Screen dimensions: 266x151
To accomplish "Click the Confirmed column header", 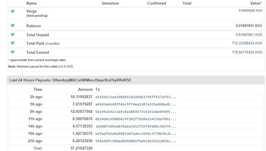I will click(157, 3).
